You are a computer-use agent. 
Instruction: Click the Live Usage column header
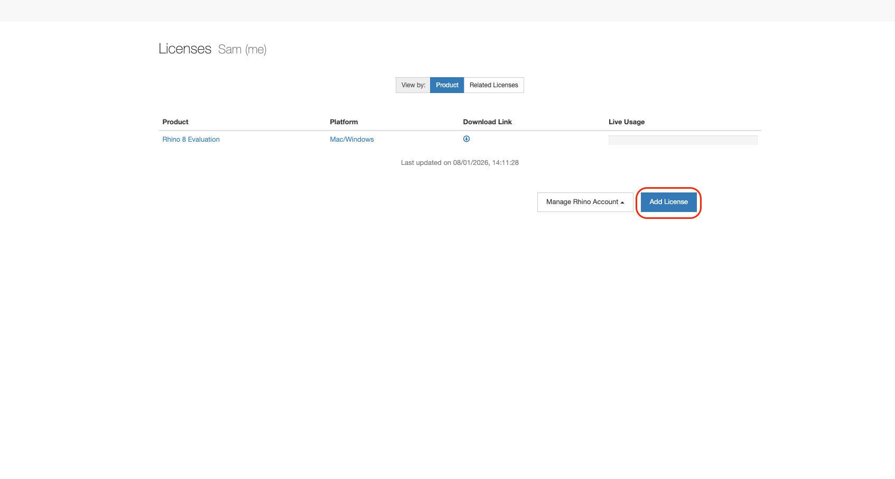click(626, 122)
